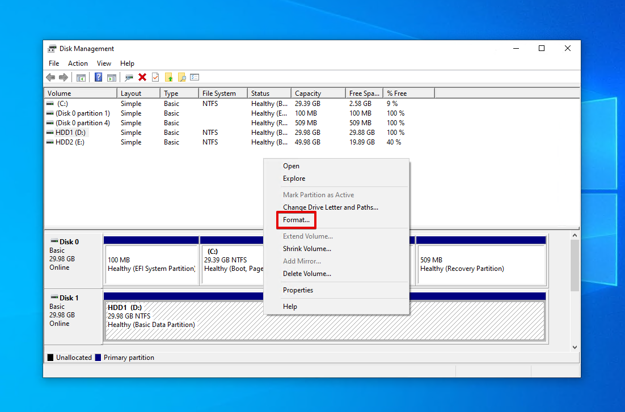Click the 49.98 GB capacity cell
The image size is (625, 412).
(307, 142)
